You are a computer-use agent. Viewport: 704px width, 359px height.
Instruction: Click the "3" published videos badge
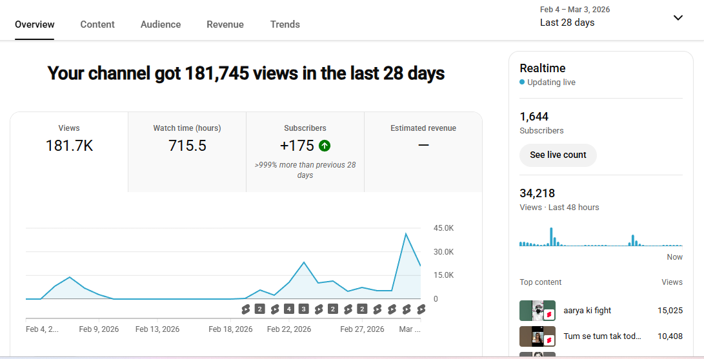pyautogui.click(x=303, y=309)
